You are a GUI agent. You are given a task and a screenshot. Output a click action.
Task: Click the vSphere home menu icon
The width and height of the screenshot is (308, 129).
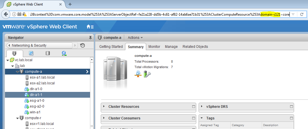coord(90,27)
